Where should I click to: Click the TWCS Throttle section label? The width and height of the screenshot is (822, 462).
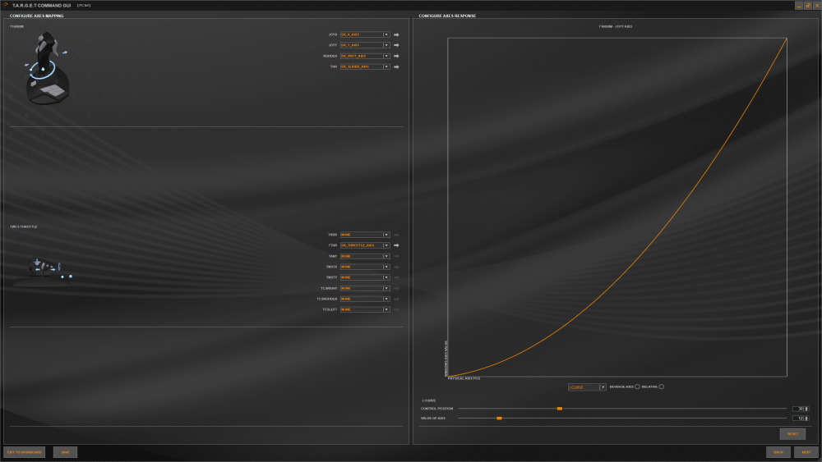(24, 227)
